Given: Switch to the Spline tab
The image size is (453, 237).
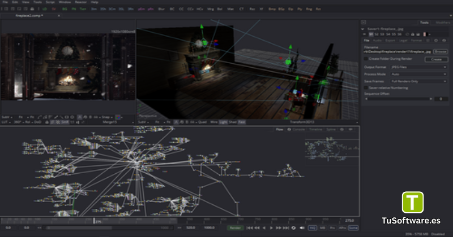Looking at the screenshot, I should tap(331, 130).
